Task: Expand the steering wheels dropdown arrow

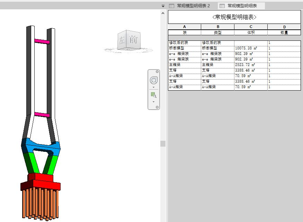Action: (154, 87)
